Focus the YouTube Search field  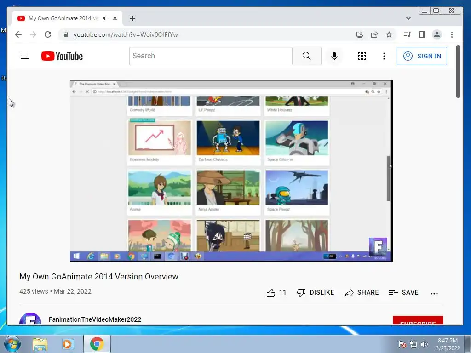(x=211, y=56)
